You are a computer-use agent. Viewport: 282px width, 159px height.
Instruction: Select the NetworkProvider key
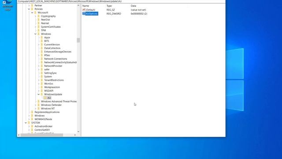pyautogui.click(x=53, y=66)
